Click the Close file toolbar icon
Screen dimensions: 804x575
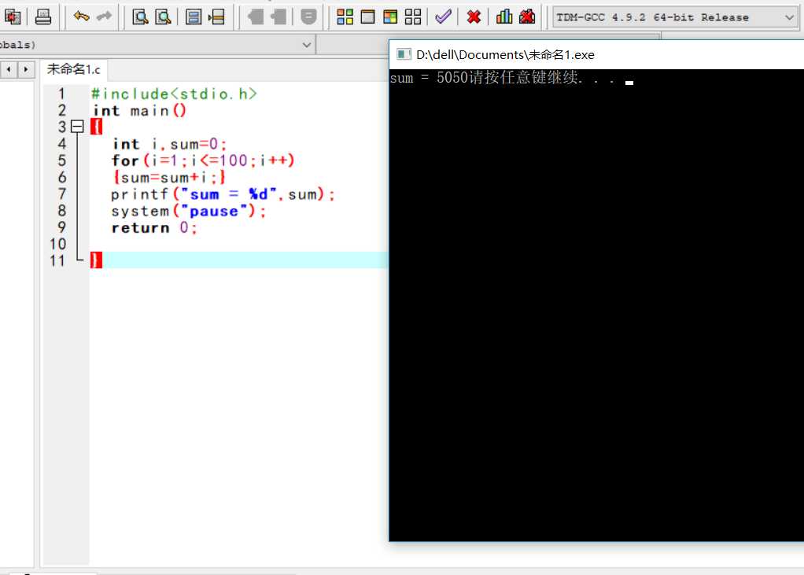point(13,17)
